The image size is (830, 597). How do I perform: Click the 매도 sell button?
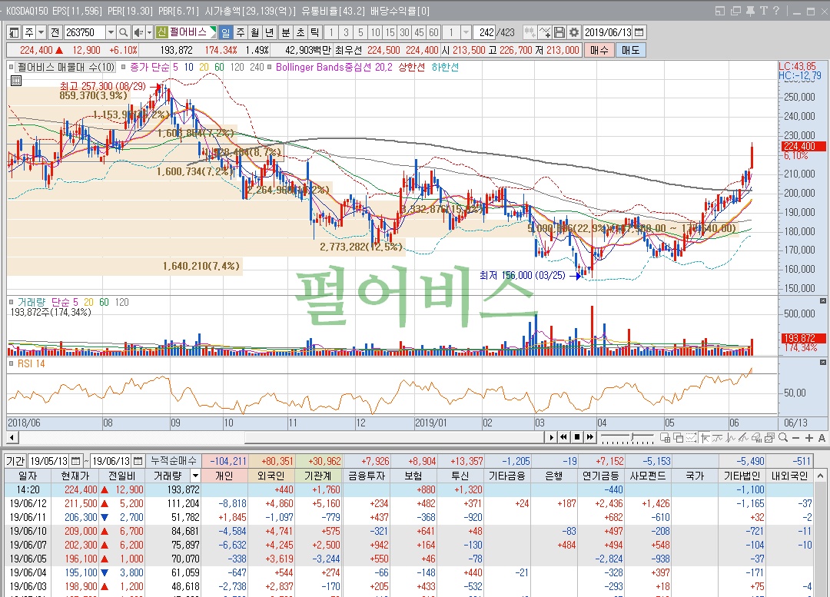[630, 50]
